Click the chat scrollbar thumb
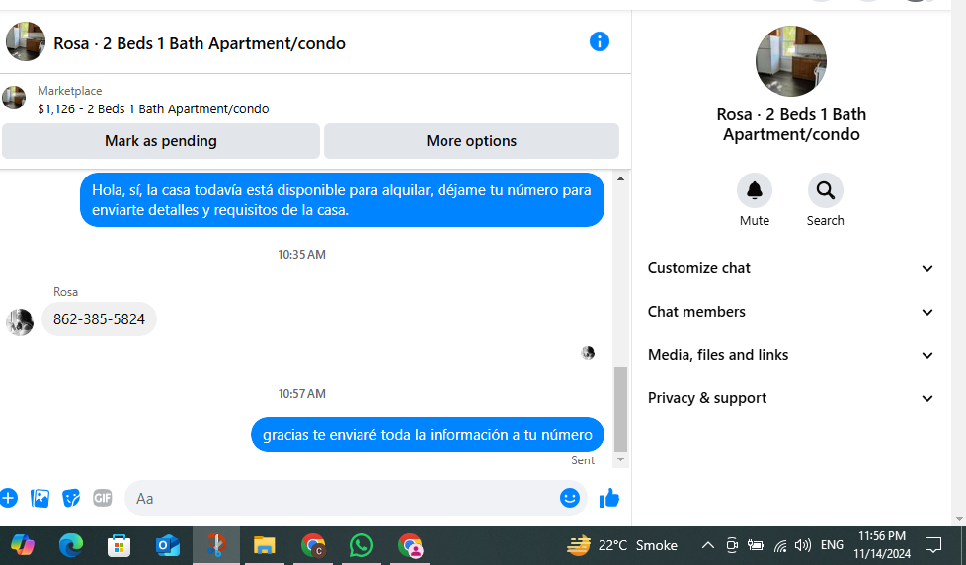The image size is (966, 565). click(621, 409)
